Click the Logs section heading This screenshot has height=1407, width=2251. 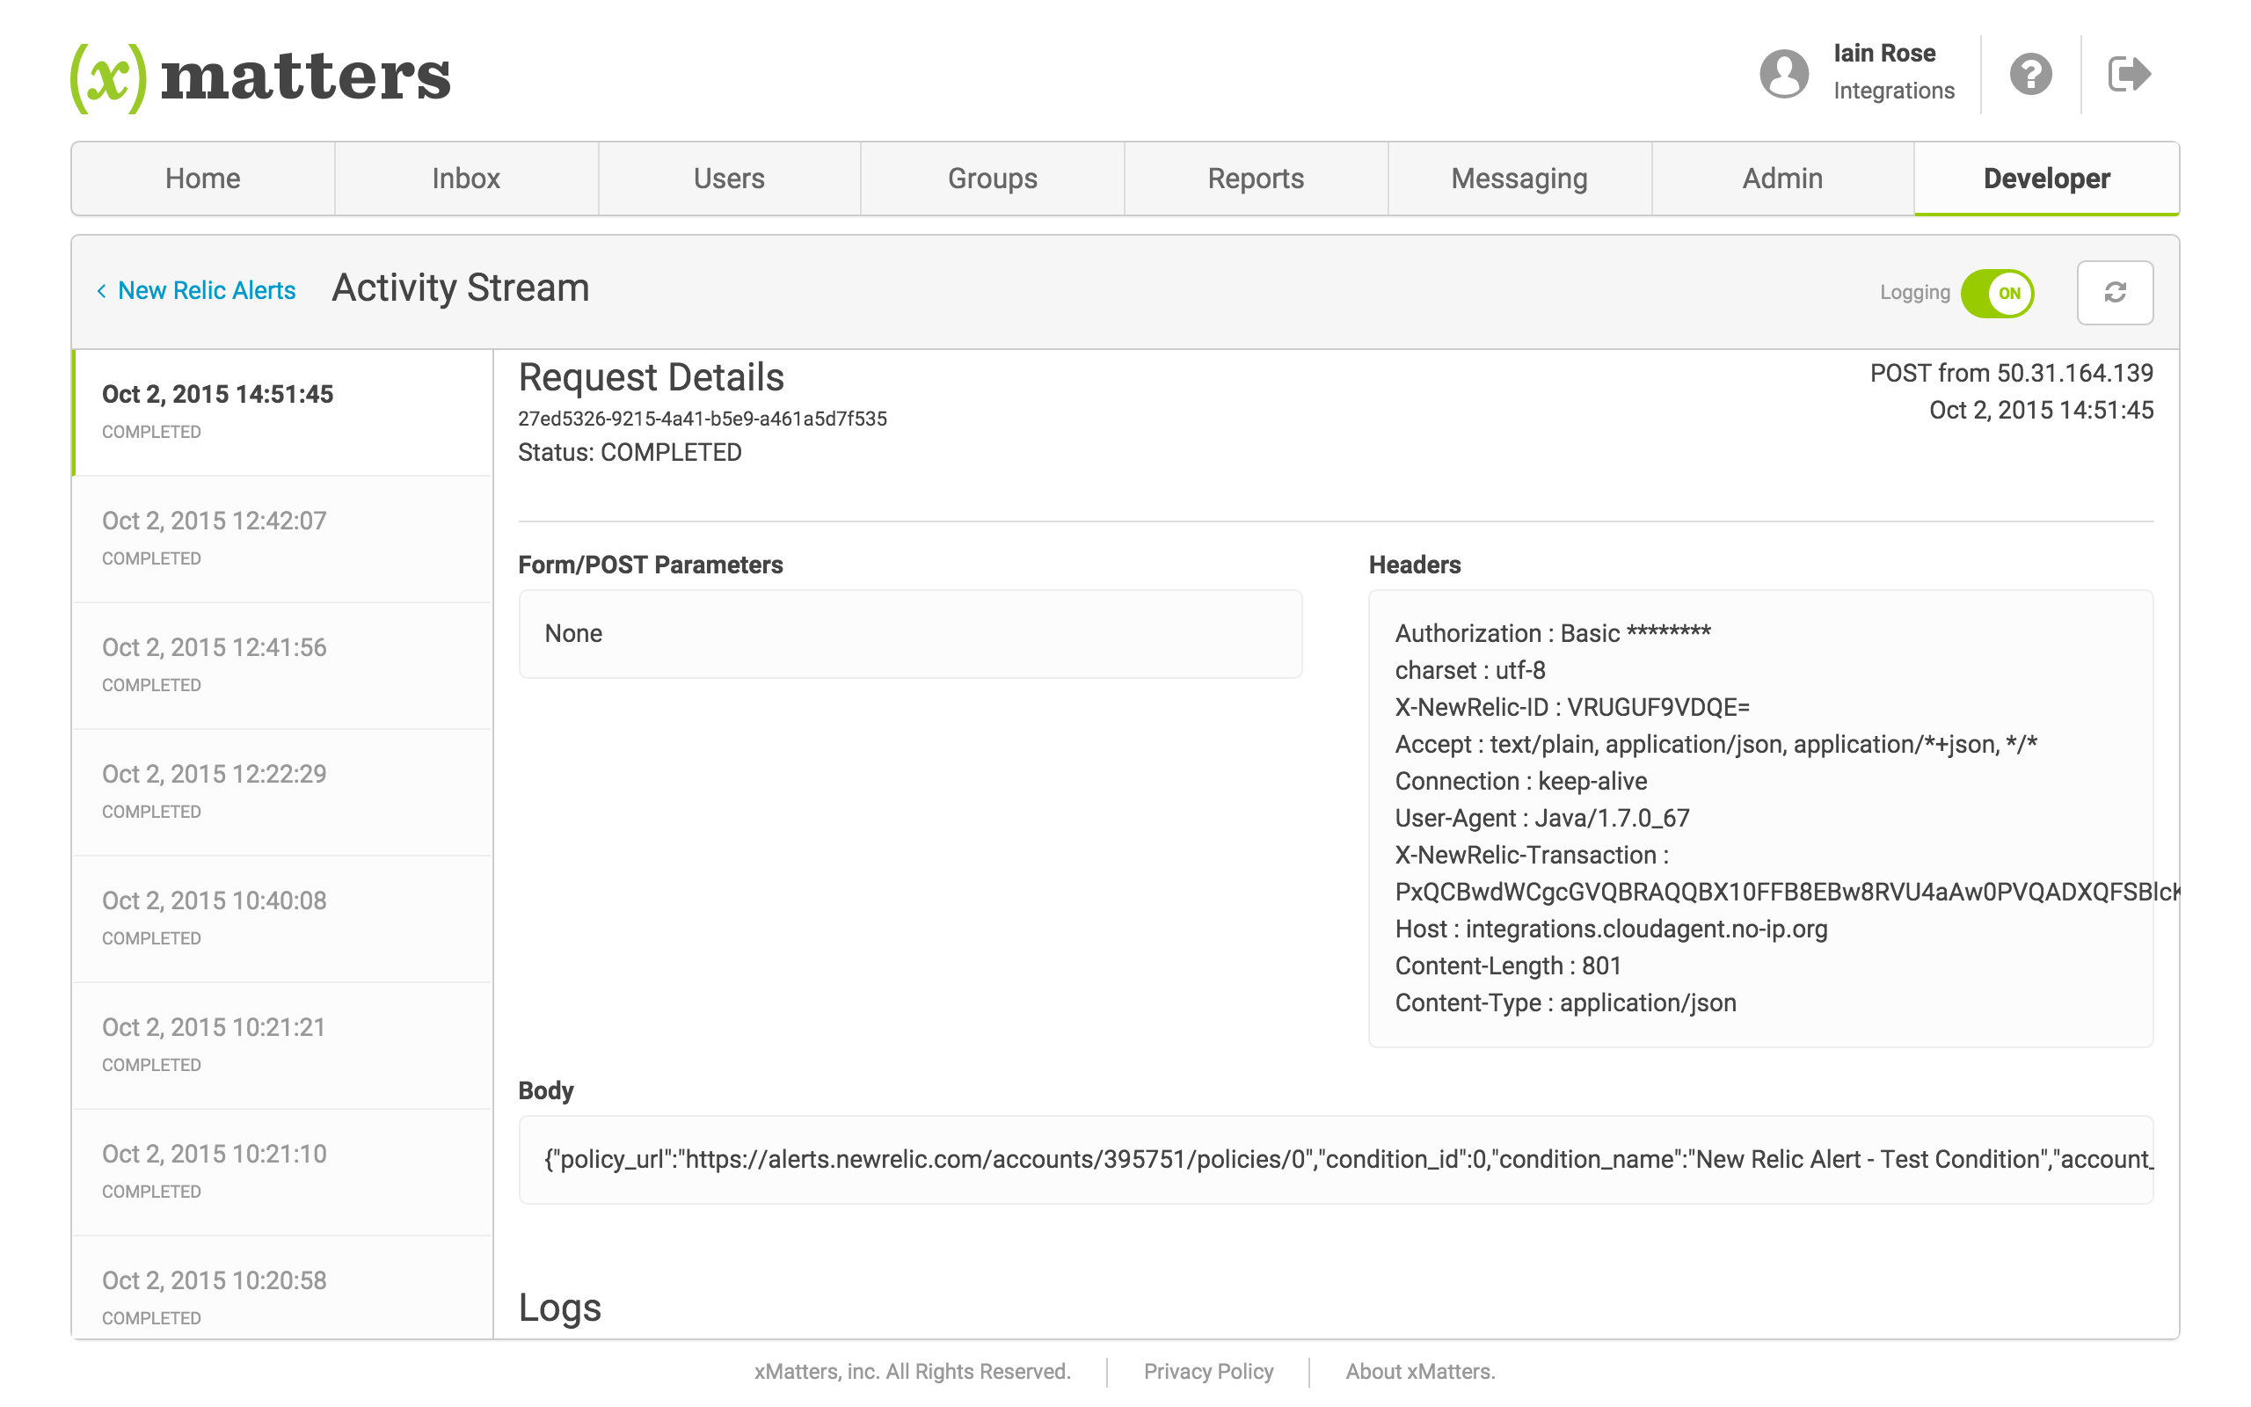pyautogui.click(x=559, y=1308)
